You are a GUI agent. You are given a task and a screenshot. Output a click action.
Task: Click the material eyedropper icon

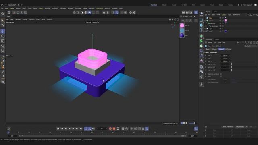click(x=190, y=21)
